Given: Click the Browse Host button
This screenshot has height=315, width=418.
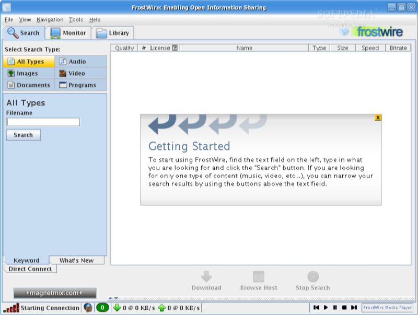Looking at the screenshot, I should [259, 281].
